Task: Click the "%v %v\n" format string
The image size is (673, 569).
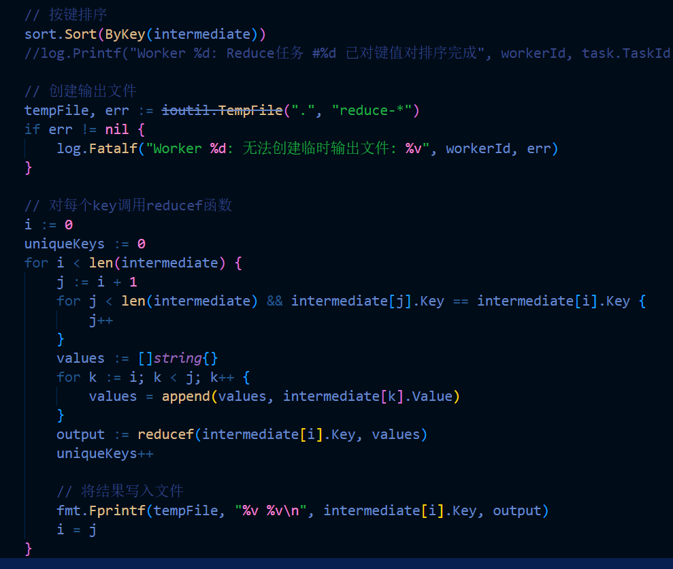Action: click(x=271, y=510)
